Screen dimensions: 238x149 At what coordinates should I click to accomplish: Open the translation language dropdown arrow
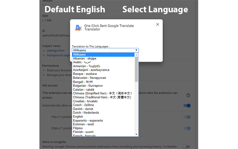click(x=136, y=50)
